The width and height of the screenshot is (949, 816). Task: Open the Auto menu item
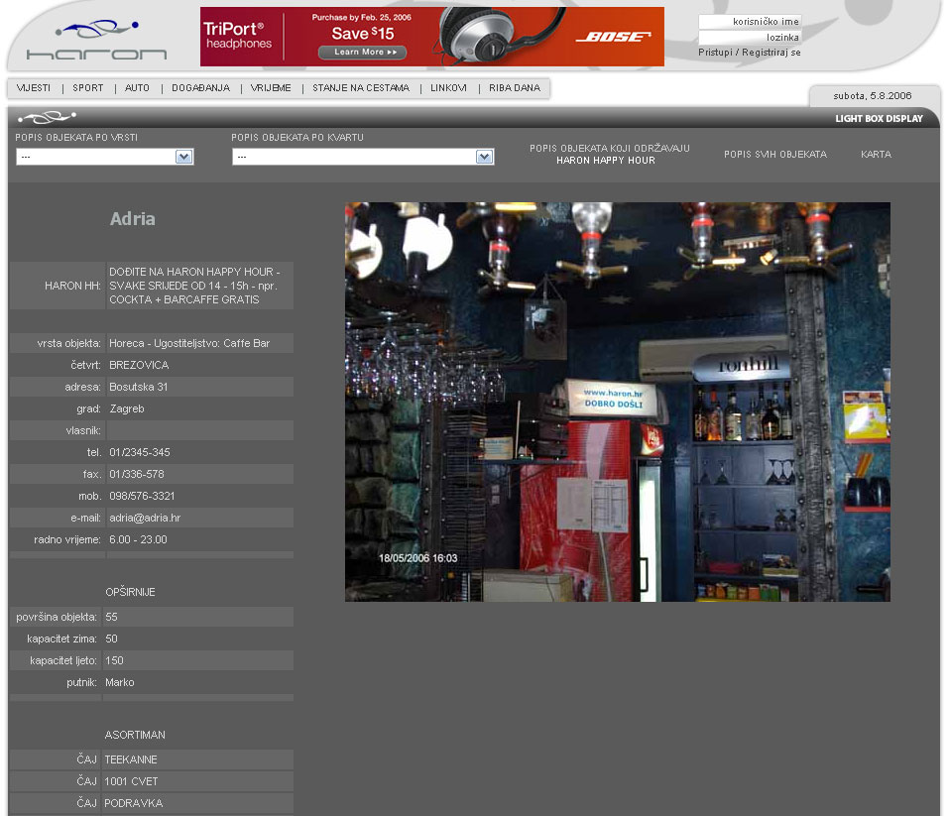coord(138,88)
